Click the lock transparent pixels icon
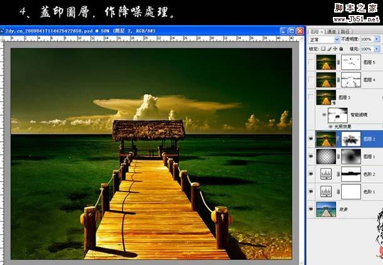 pos(323,49)
